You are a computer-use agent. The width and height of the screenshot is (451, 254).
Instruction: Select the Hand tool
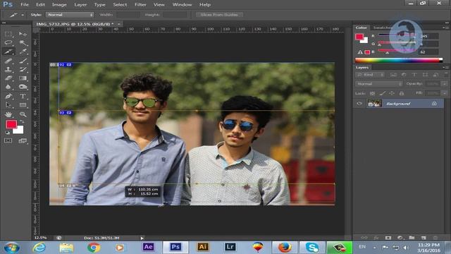(x=8, y=114)
